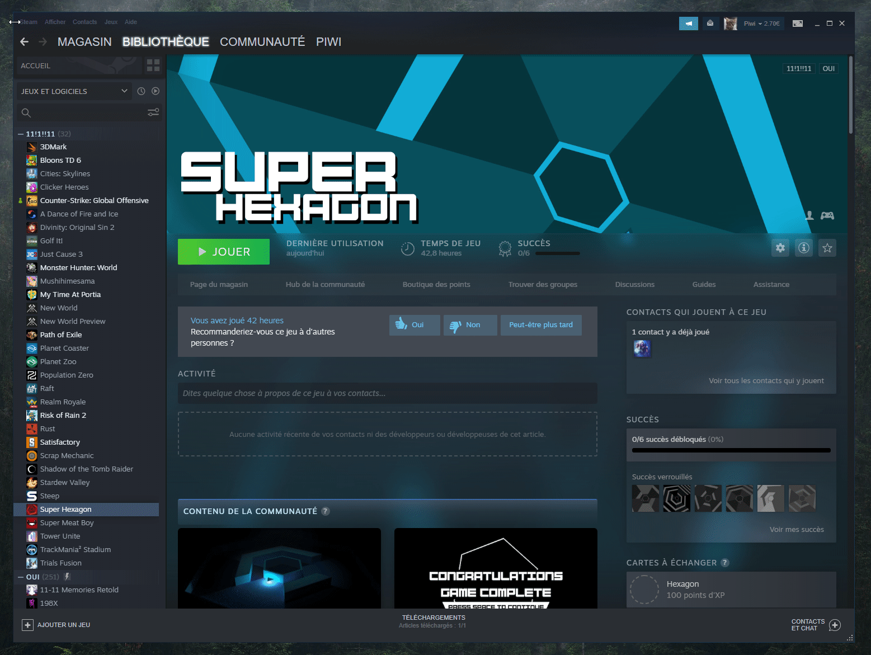The width and height of the screenshot is (871, 655).
Task: Open Congratulations Game Complete community thumbnail
Action: (496, 568)
